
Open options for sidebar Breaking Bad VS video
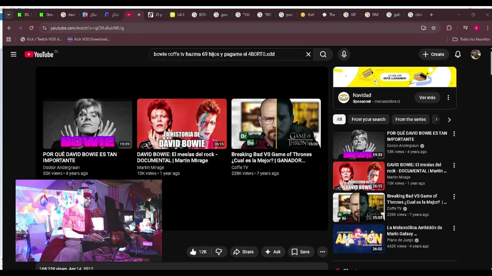tap(454, 197)
